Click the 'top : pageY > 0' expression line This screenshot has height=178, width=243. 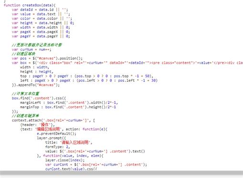86,76
